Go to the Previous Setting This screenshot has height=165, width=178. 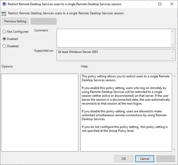pos(15,21)
